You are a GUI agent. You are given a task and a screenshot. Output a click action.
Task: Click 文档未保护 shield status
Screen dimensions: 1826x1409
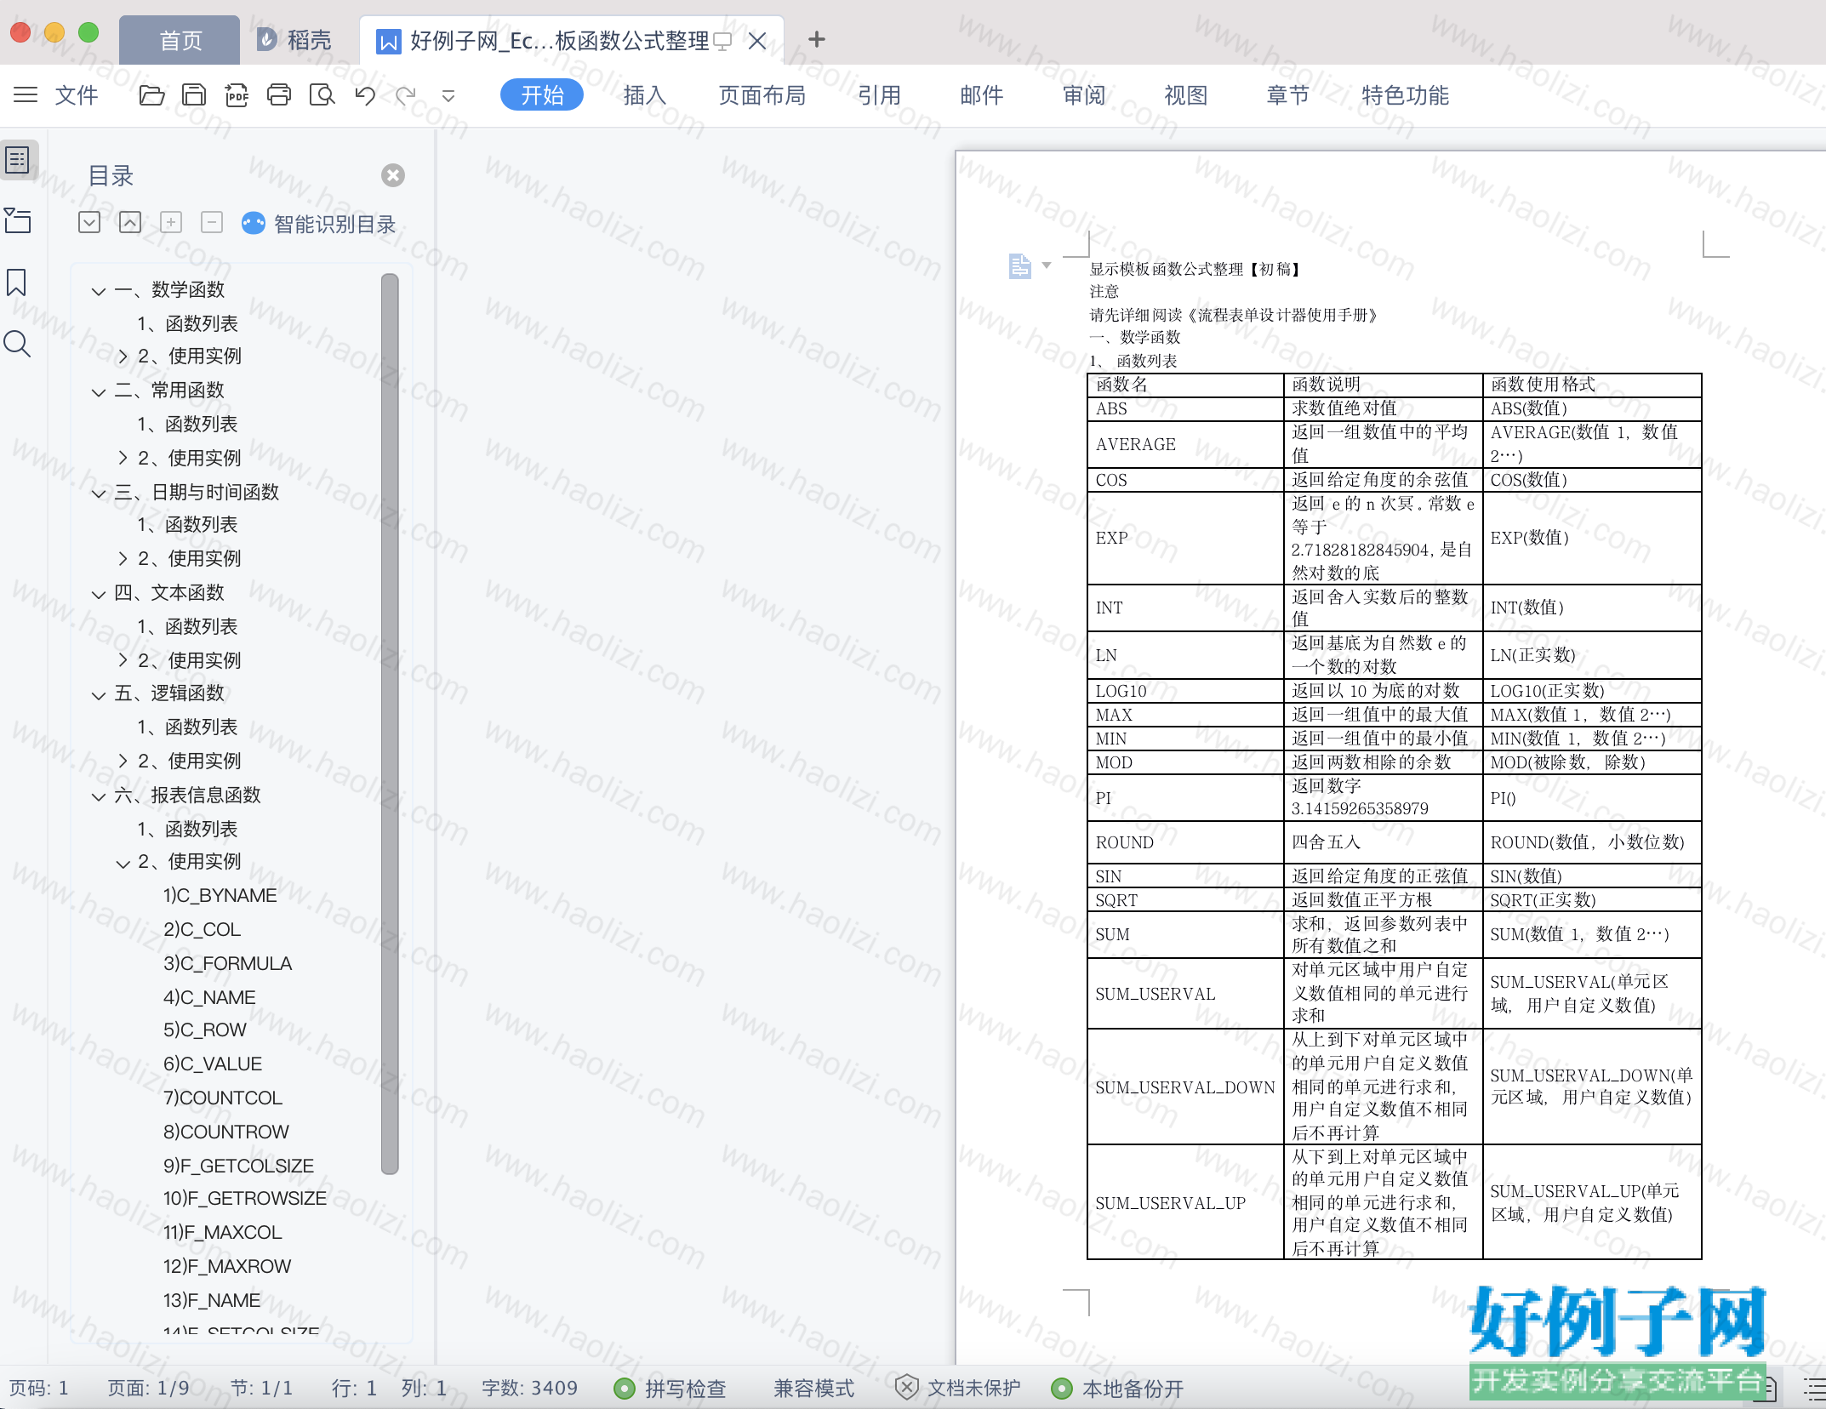958,1389
